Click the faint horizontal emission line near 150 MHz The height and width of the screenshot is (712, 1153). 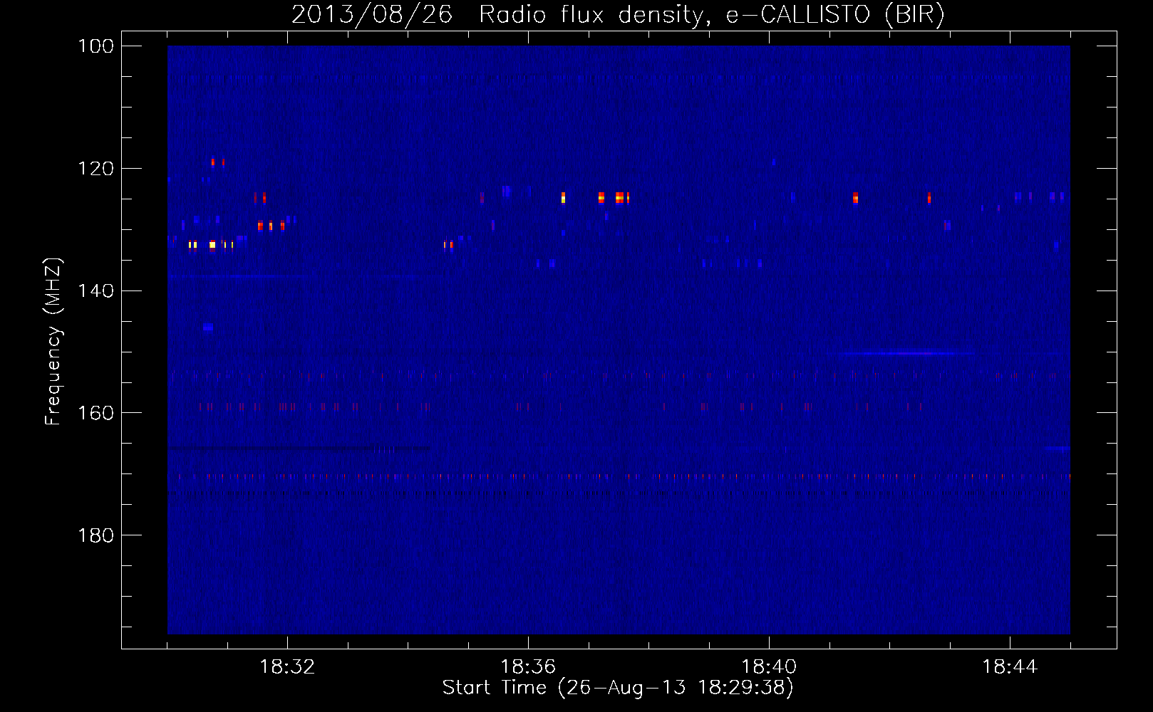tap(909, 353)
